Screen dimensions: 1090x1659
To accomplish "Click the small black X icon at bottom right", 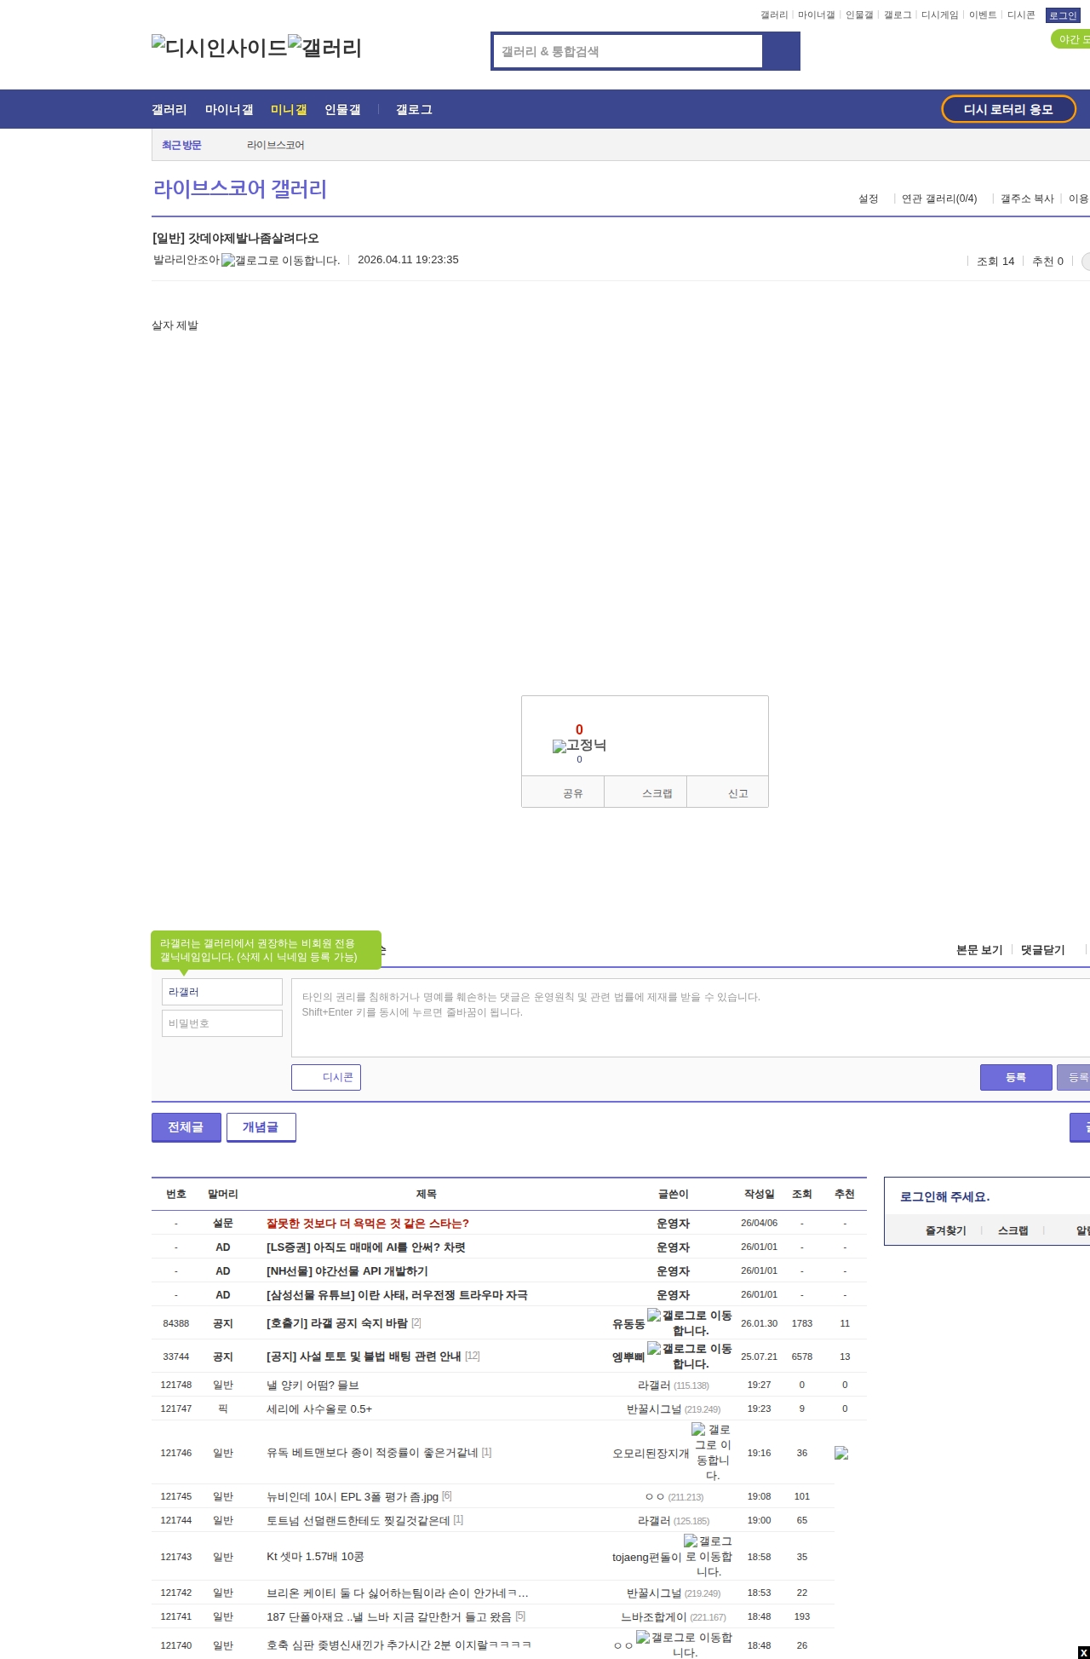I will 1083,1652.
